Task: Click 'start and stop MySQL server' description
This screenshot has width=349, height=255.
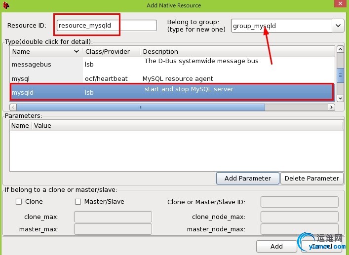Action: click(189, 89)
